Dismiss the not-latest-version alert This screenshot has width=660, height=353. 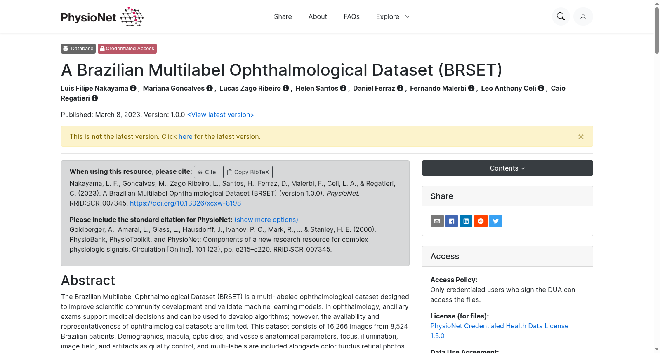(x=581, y=137)
